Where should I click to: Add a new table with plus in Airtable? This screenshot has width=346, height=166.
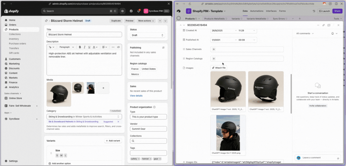(300, 19)
